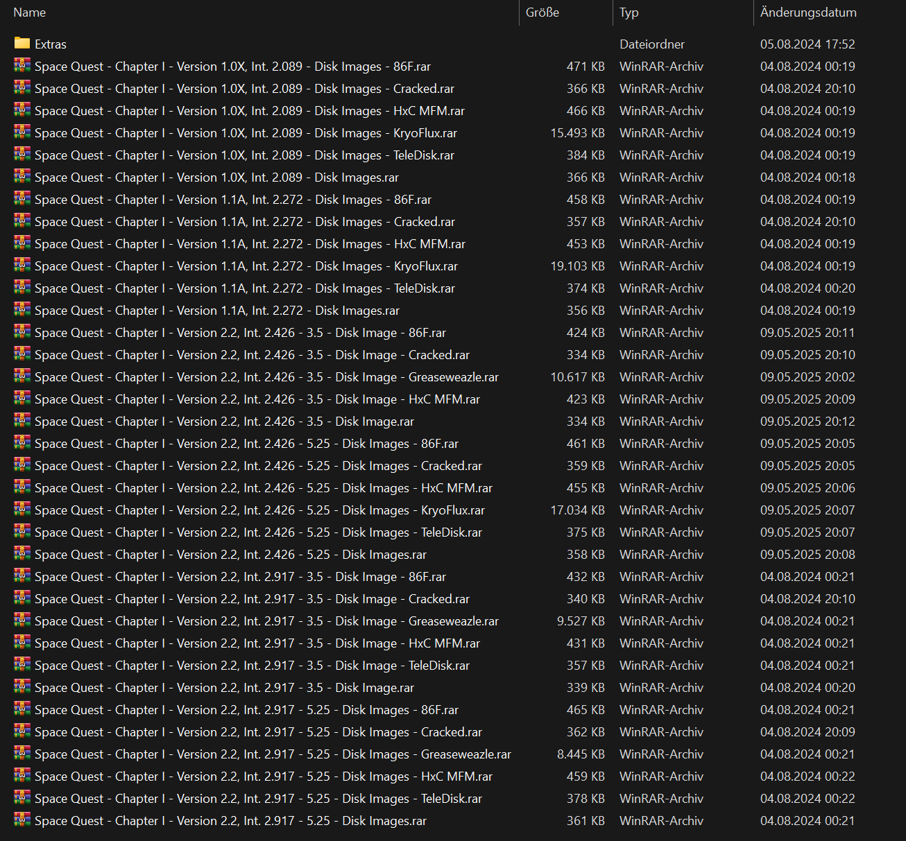Select file name Int. 2.917 3.5 Cracked.rar

click(252, 599)
